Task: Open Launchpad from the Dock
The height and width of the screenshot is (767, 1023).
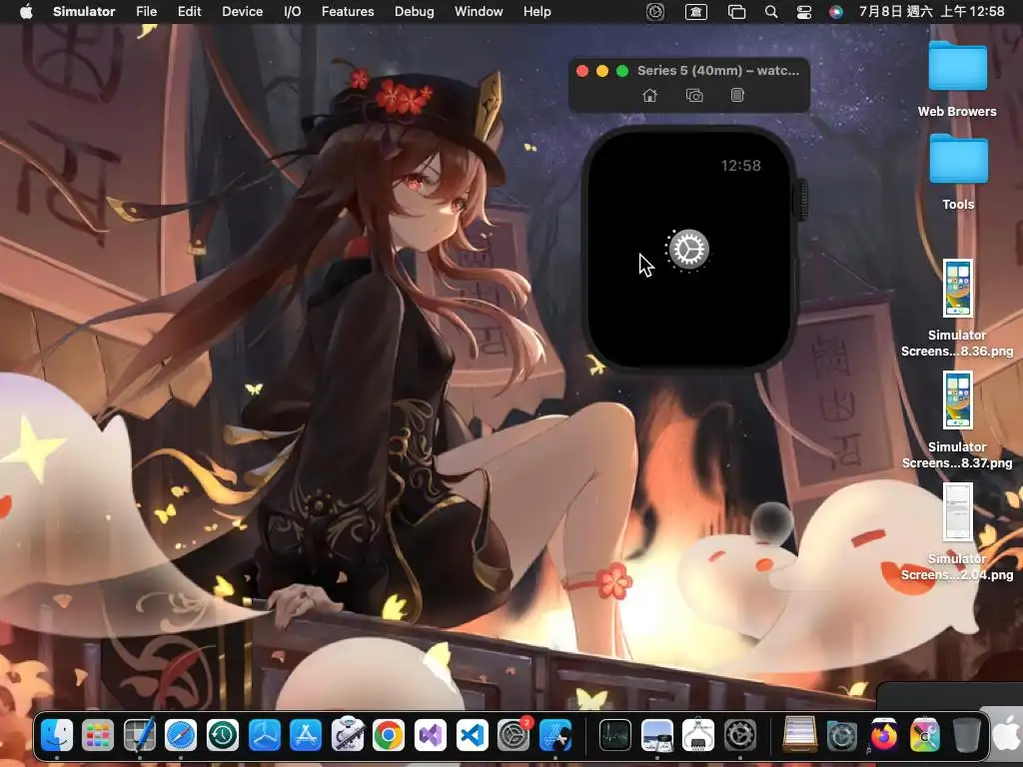Action: click(98, 735)
